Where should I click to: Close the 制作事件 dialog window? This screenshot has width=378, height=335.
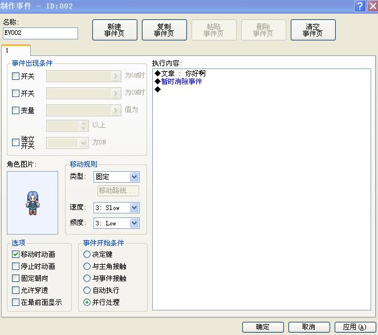(x=372, y=6)
